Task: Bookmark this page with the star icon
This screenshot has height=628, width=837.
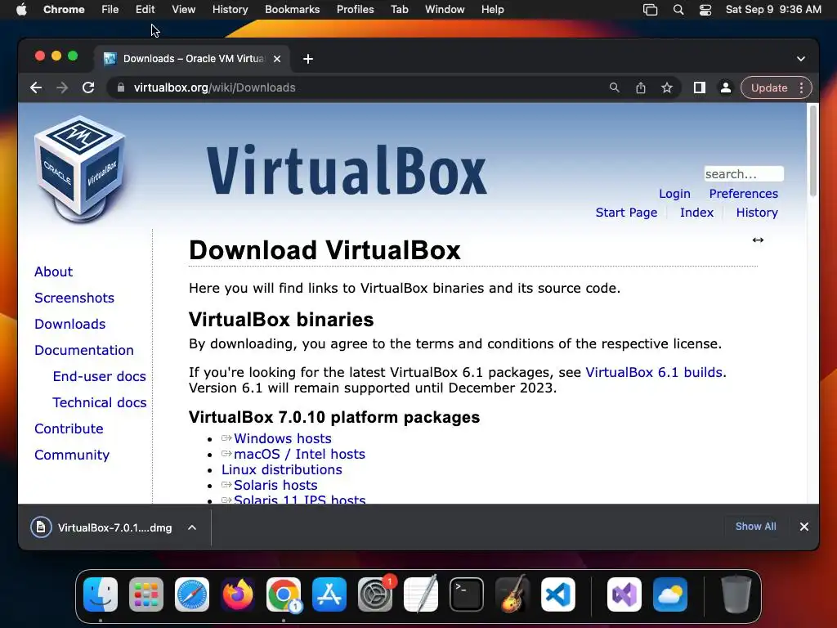Action: point(667,87)
